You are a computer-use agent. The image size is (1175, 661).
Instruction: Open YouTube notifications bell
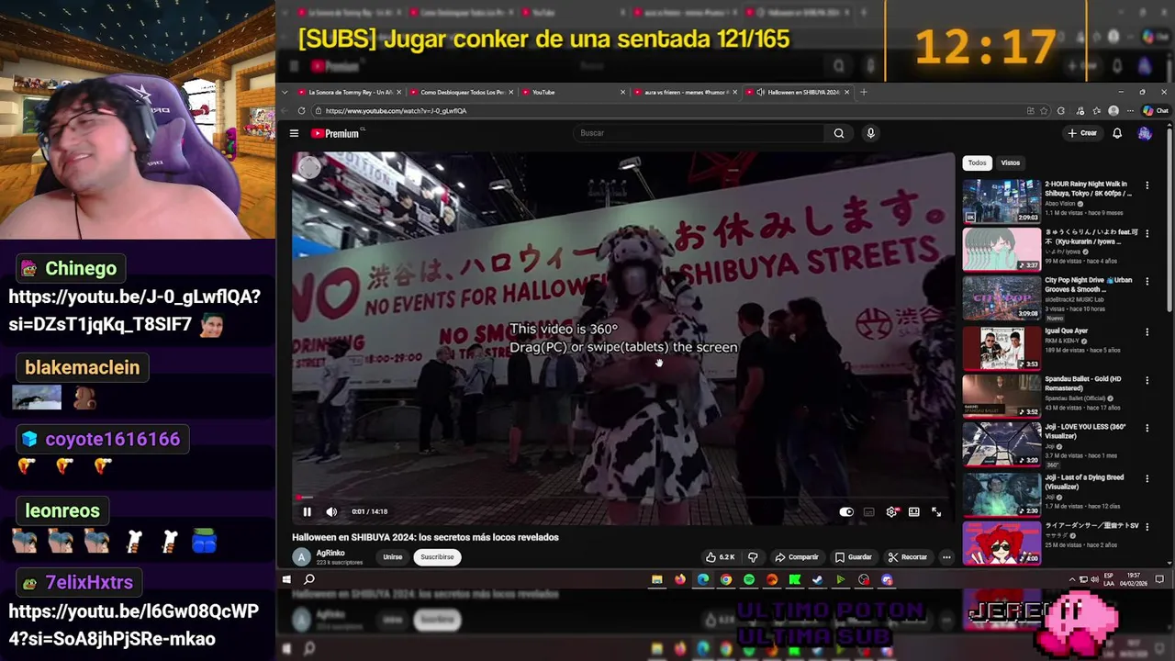coord(1117,133)
